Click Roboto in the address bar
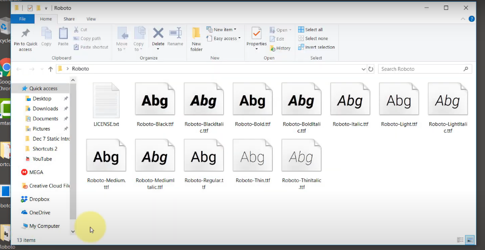This screenshot has width=485, height=250. (80, 69)
